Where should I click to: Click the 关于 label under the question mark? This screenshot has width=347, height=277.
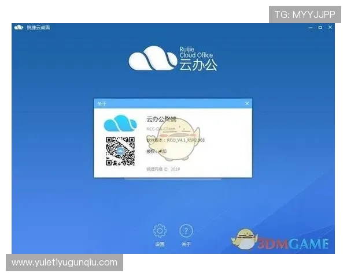pos(186,245)
